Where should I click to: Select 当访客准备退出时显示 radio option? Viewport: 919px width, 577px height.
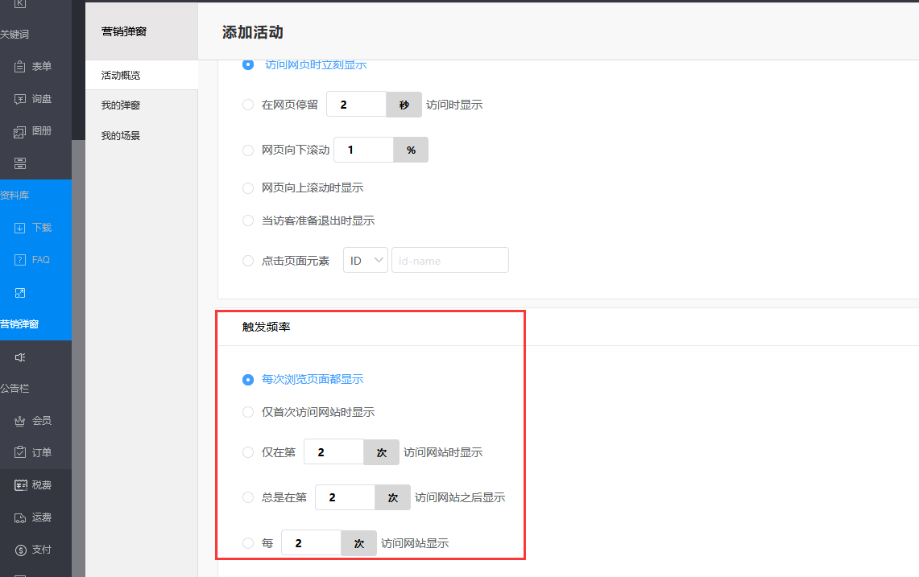click(248, 220)
